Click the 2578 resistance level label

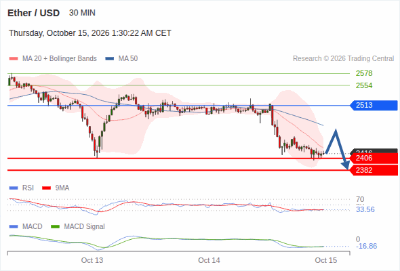click(x=364, y=73)
